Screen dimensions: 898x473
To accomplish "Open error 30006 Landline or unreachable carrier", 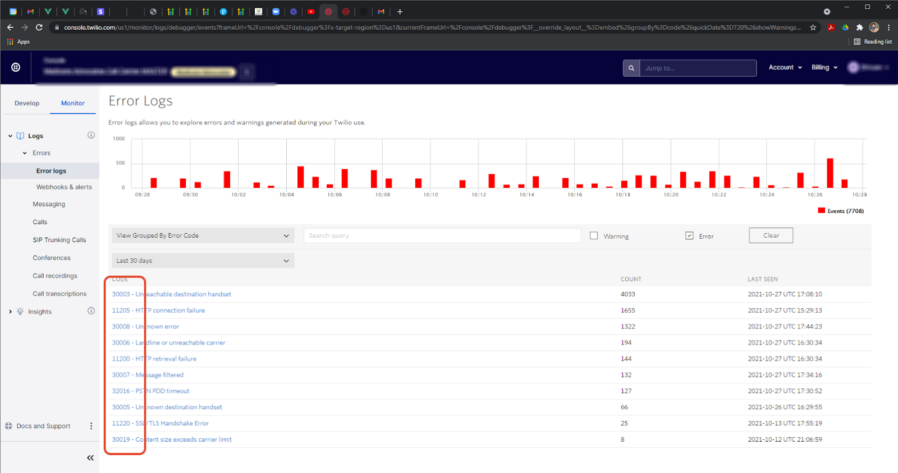I will click(168, 343).
